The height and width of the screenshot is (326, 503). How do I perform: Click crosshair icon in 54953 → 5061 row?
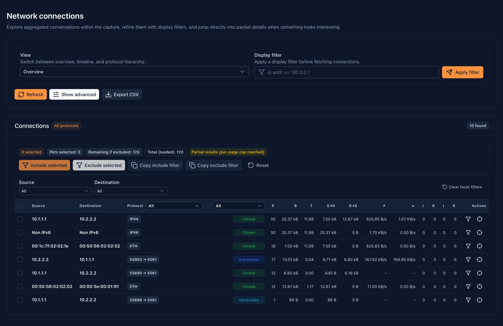(x=479, y=260)
